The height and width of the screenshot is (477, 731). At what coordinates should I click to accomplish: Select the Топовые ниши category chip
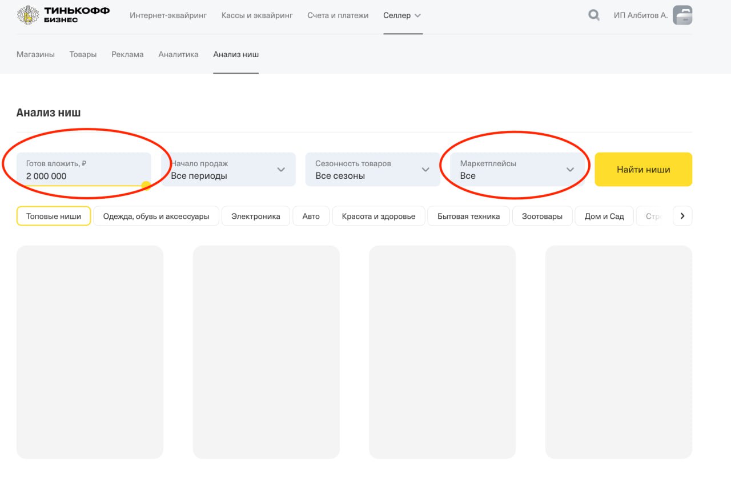pos(54,216)
